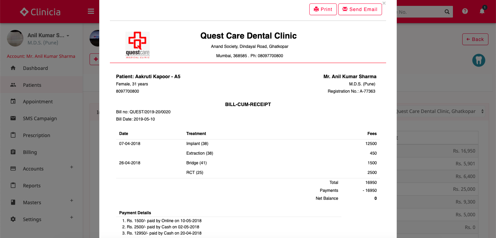Click the help question mark icon

click(x=465, y=11)
